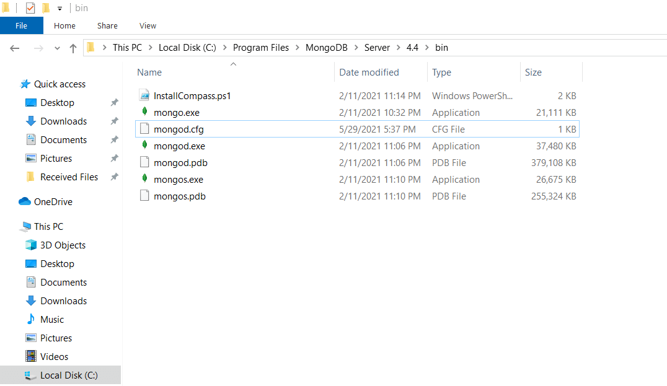Navigate to Program Files in breadcrumb
667x386 pixels.
(261, 48)
